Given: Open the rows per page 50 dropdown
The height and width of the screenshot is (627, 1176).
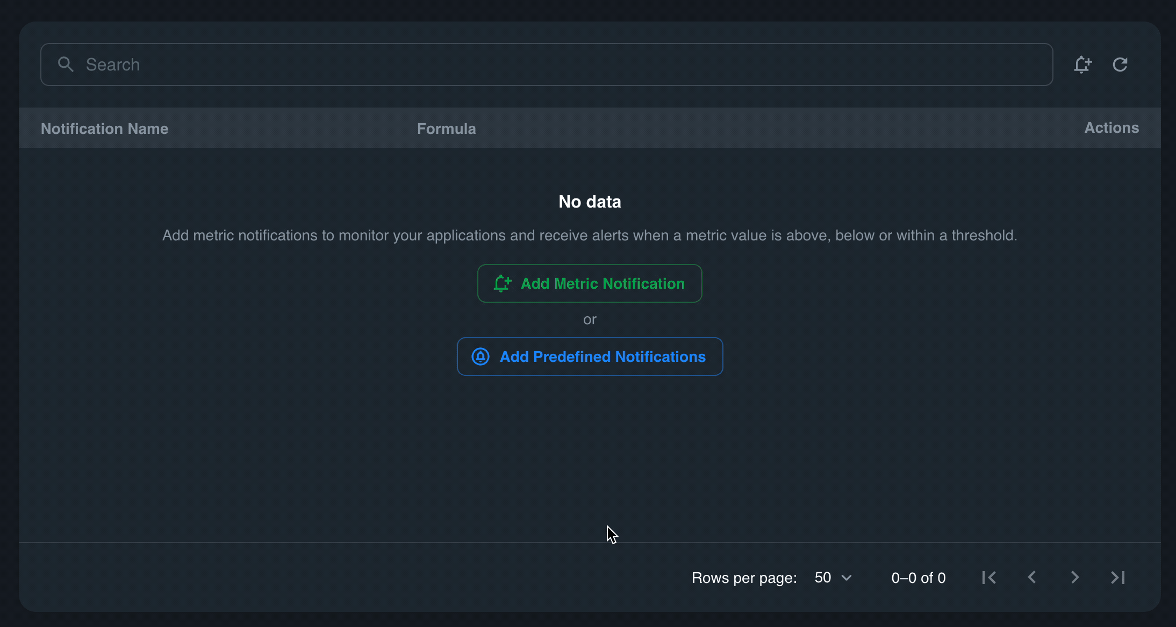Looking at the screenshot, I should tap(832, 578).
